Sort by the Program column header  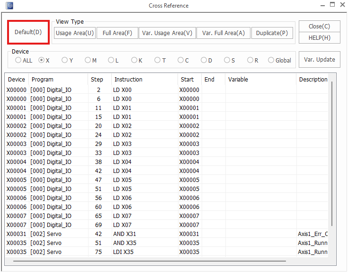click(x=58, y=80)
